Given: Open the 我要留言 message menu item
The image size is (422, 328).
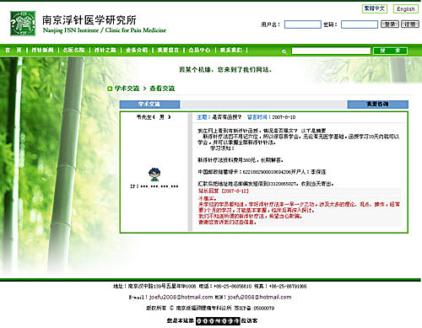Looking at the screenshot, I should (x=168, y=50).
